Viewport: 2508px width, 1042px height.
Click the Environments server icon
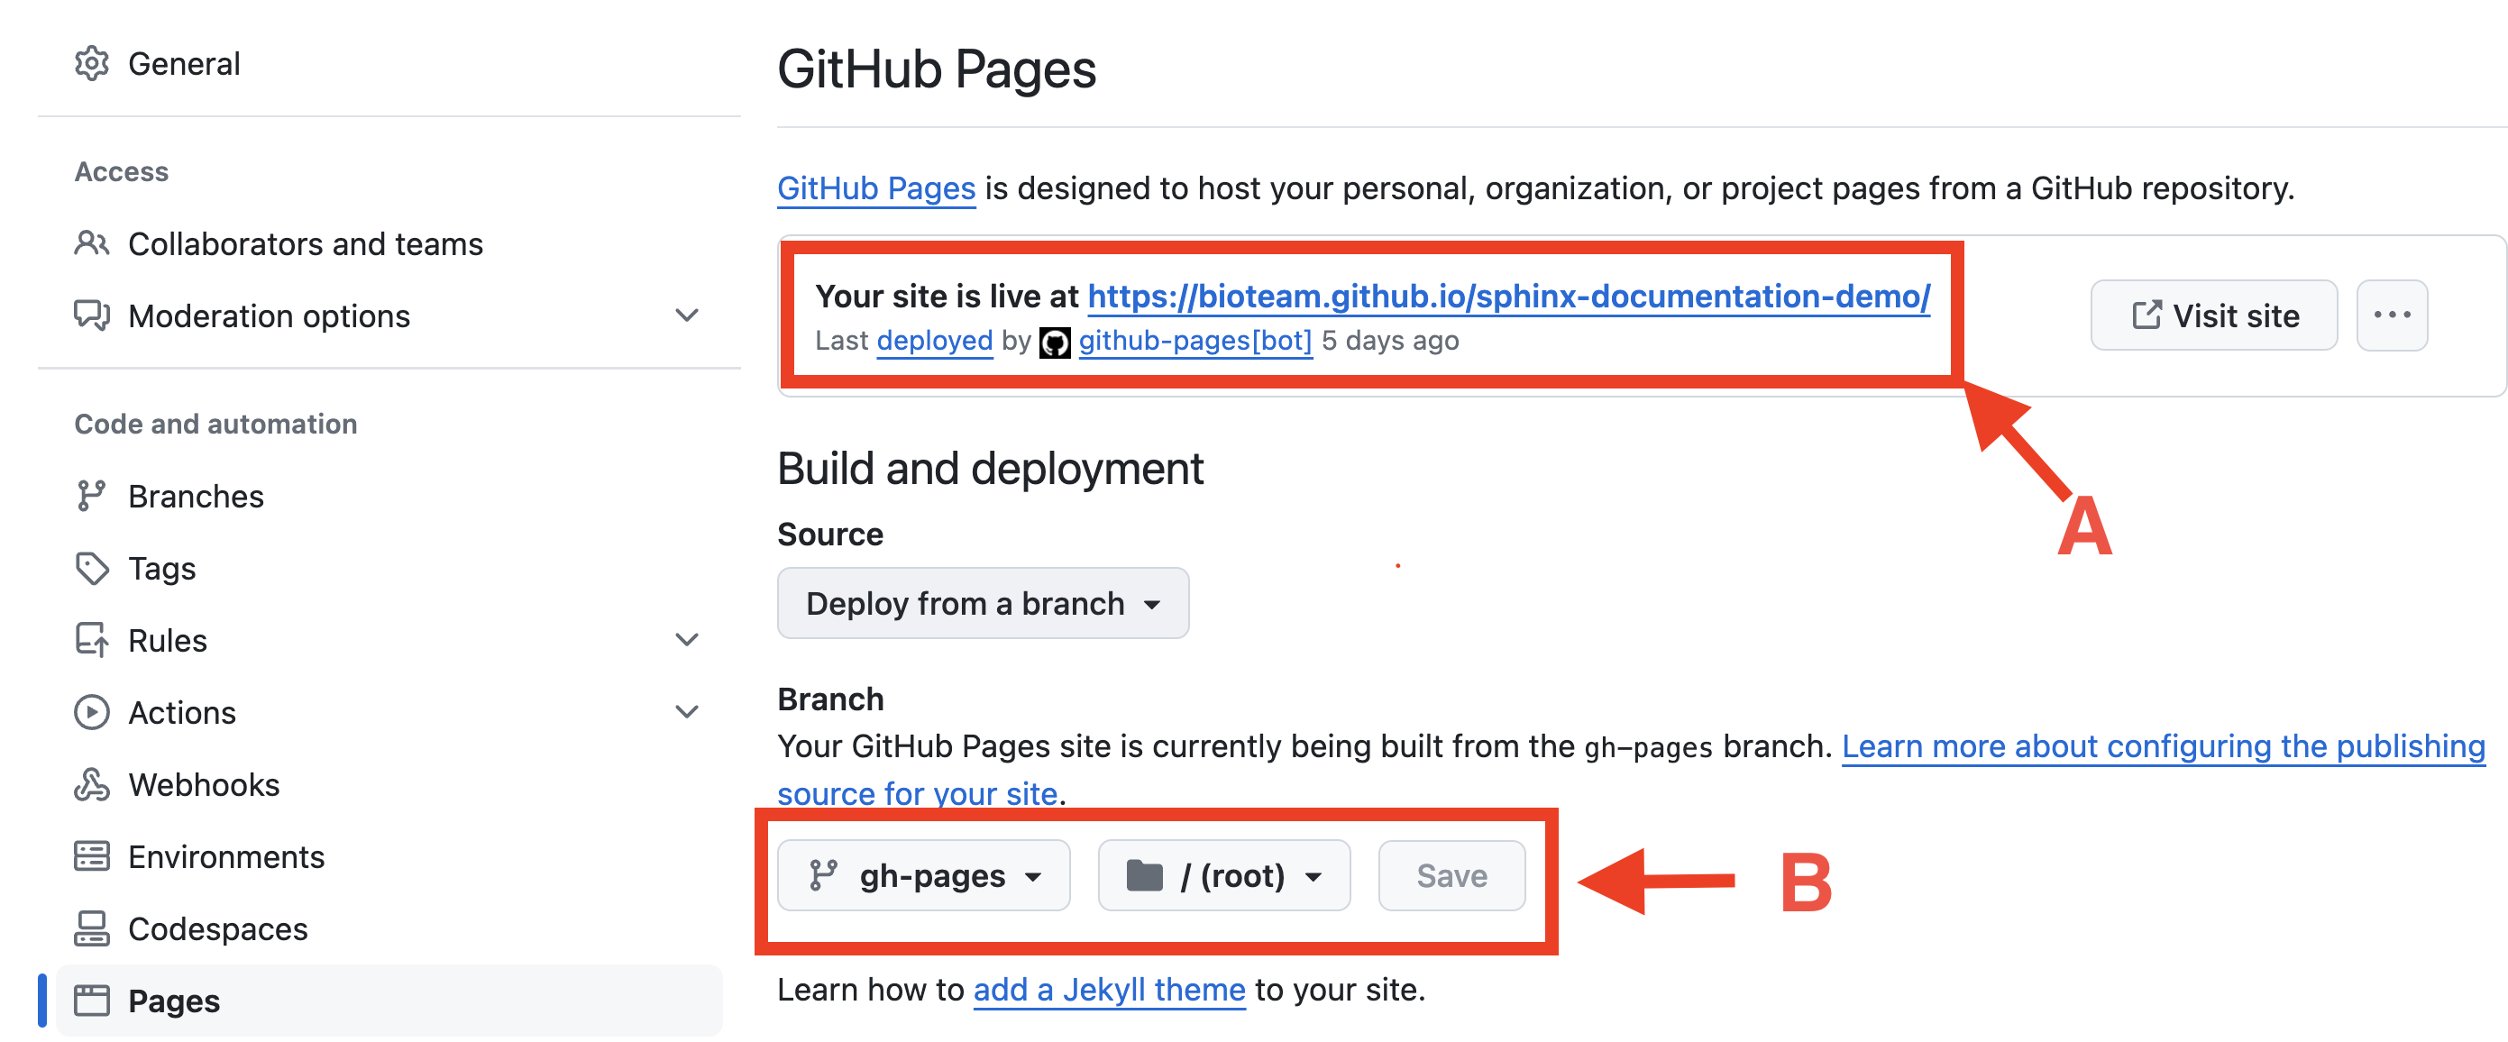(x=92, y=856)
